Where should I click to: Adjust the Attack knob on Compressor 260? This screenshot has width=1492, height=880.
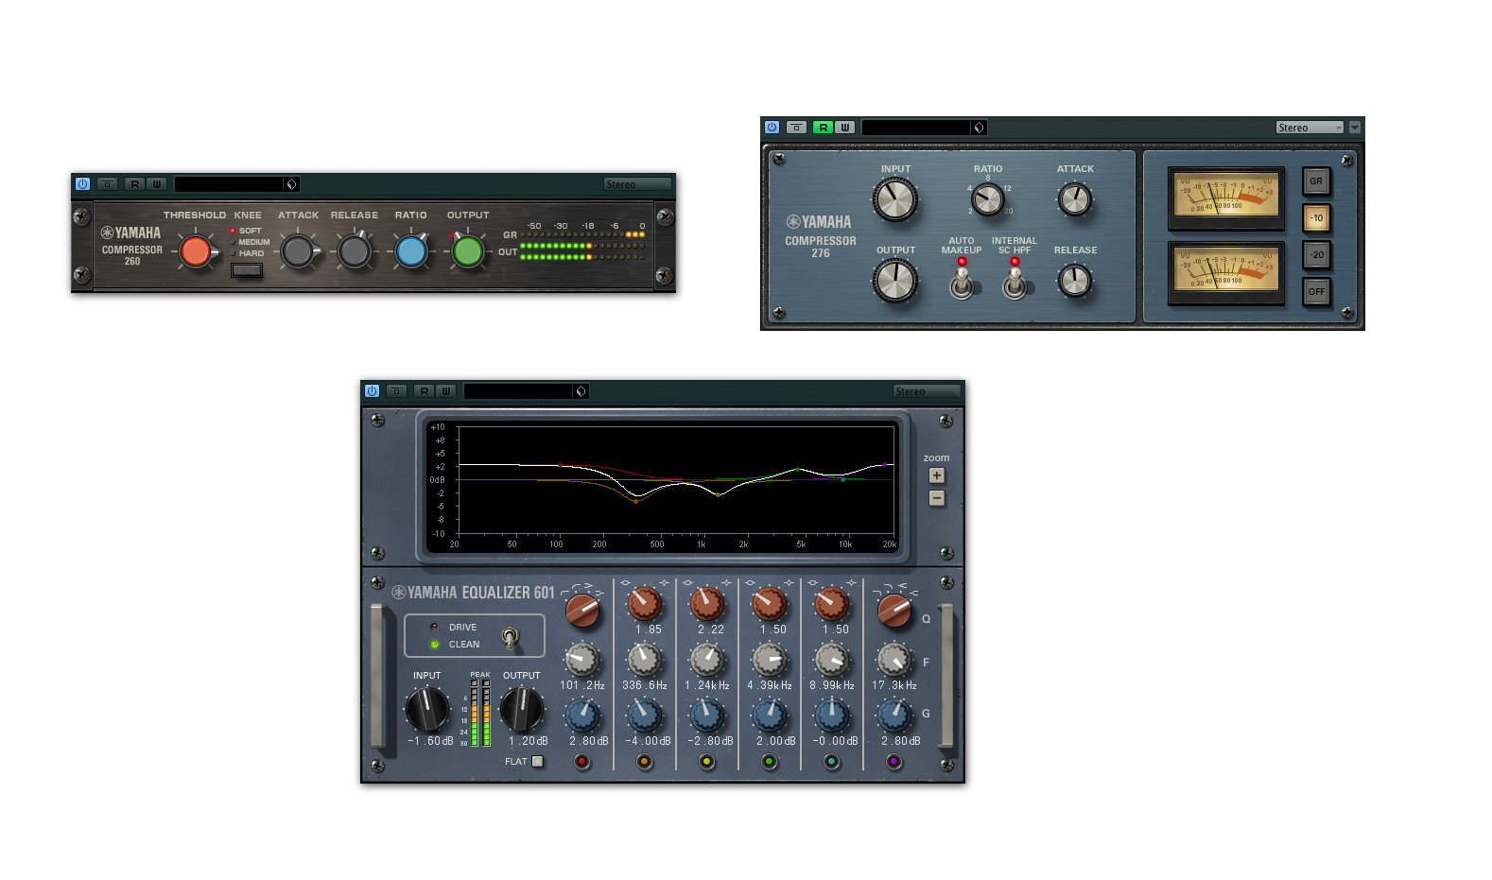tap(298, 251)
